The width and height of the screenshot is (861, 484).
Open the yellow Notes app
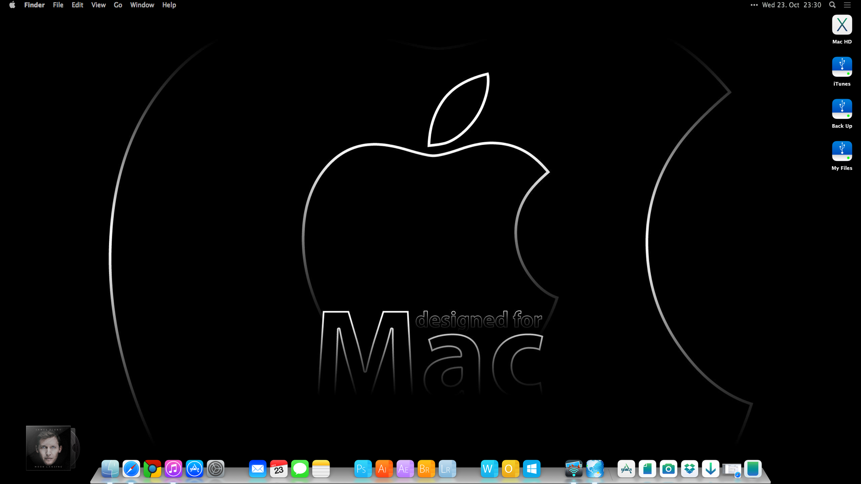tap(321, 469)
